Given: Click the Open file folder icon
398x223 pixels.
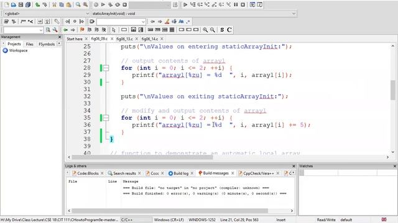Looking at the screenshot, I should tap(14, 4).
